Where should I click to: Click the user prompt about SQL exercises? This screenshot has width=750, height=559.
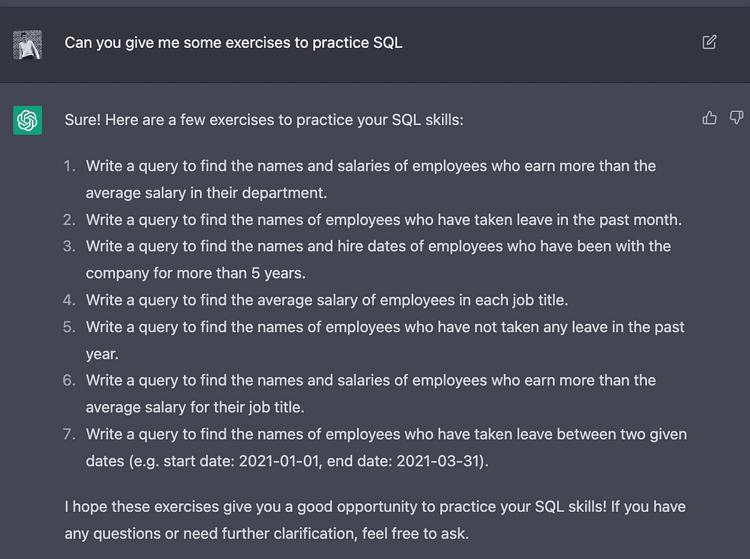234,43
